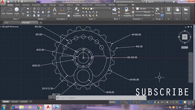Toggle ortho mode in status bar

point(127,102)
